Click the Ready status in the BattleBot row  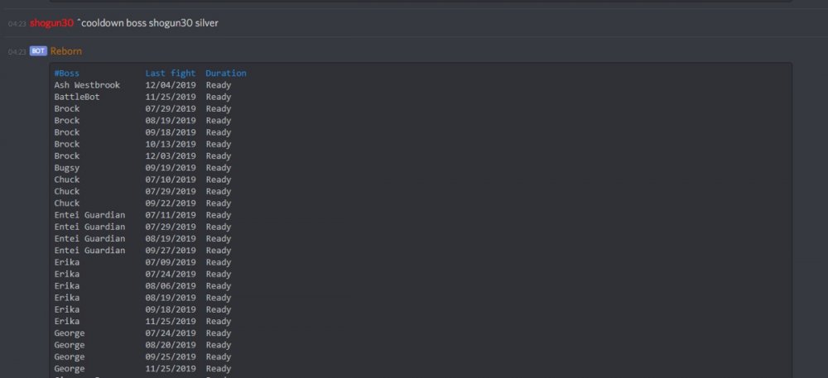[219, 97]
